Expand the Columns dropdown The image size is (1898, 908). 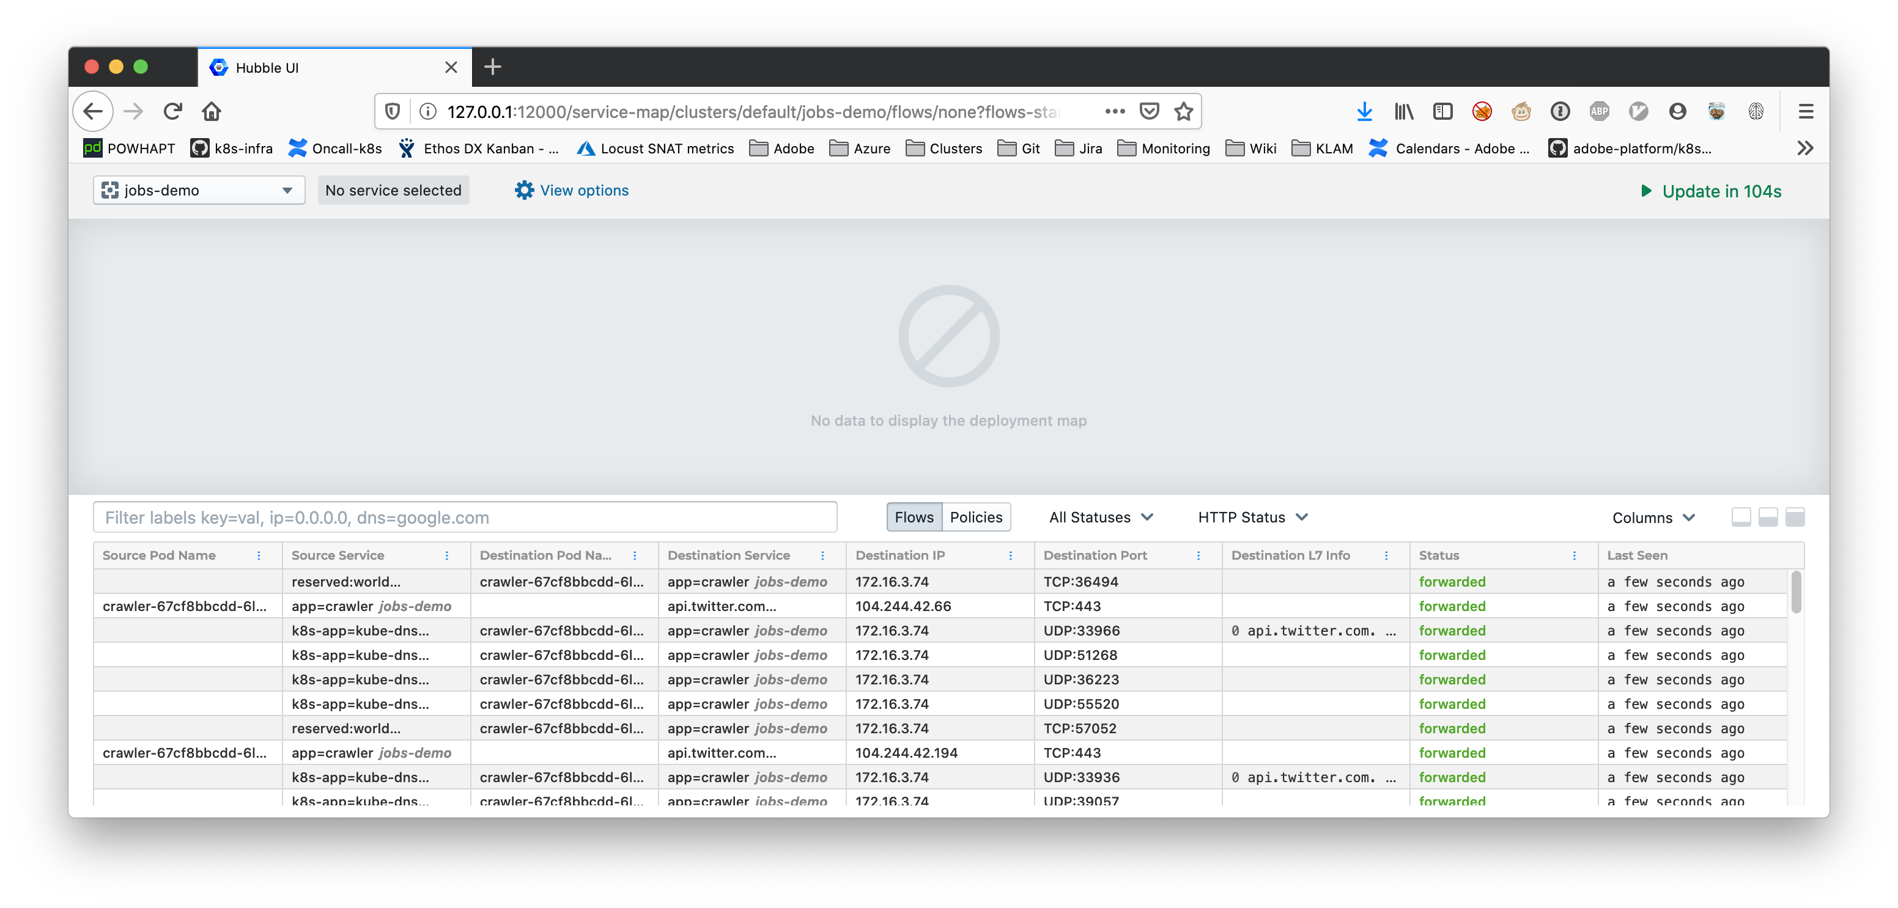point(1653,518)
